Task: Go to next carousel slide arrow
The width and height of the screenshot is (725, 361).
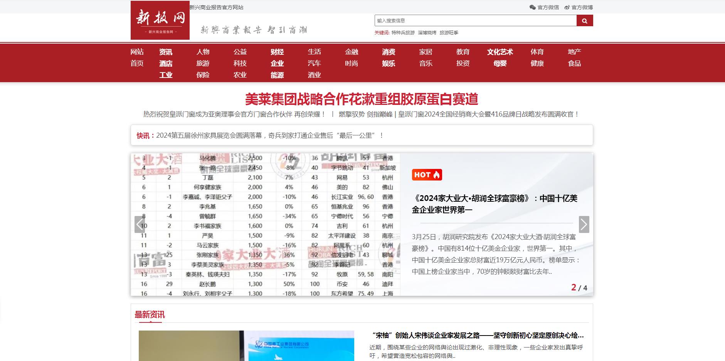Action: (x=584, y=224)
